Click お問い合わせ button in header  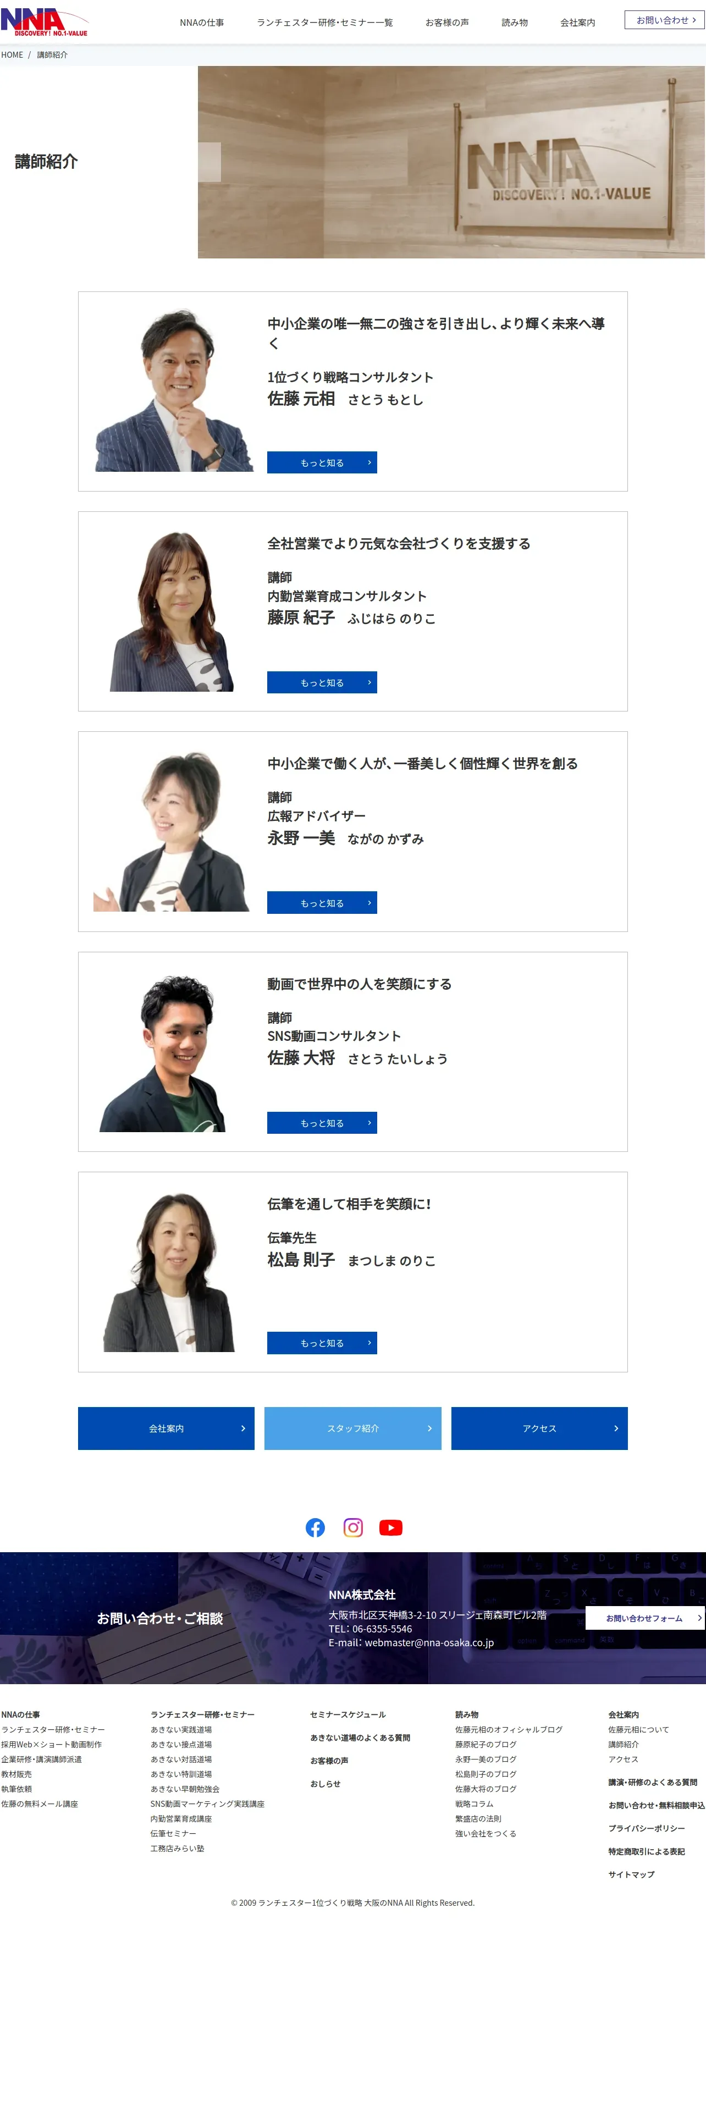point(664,20)
